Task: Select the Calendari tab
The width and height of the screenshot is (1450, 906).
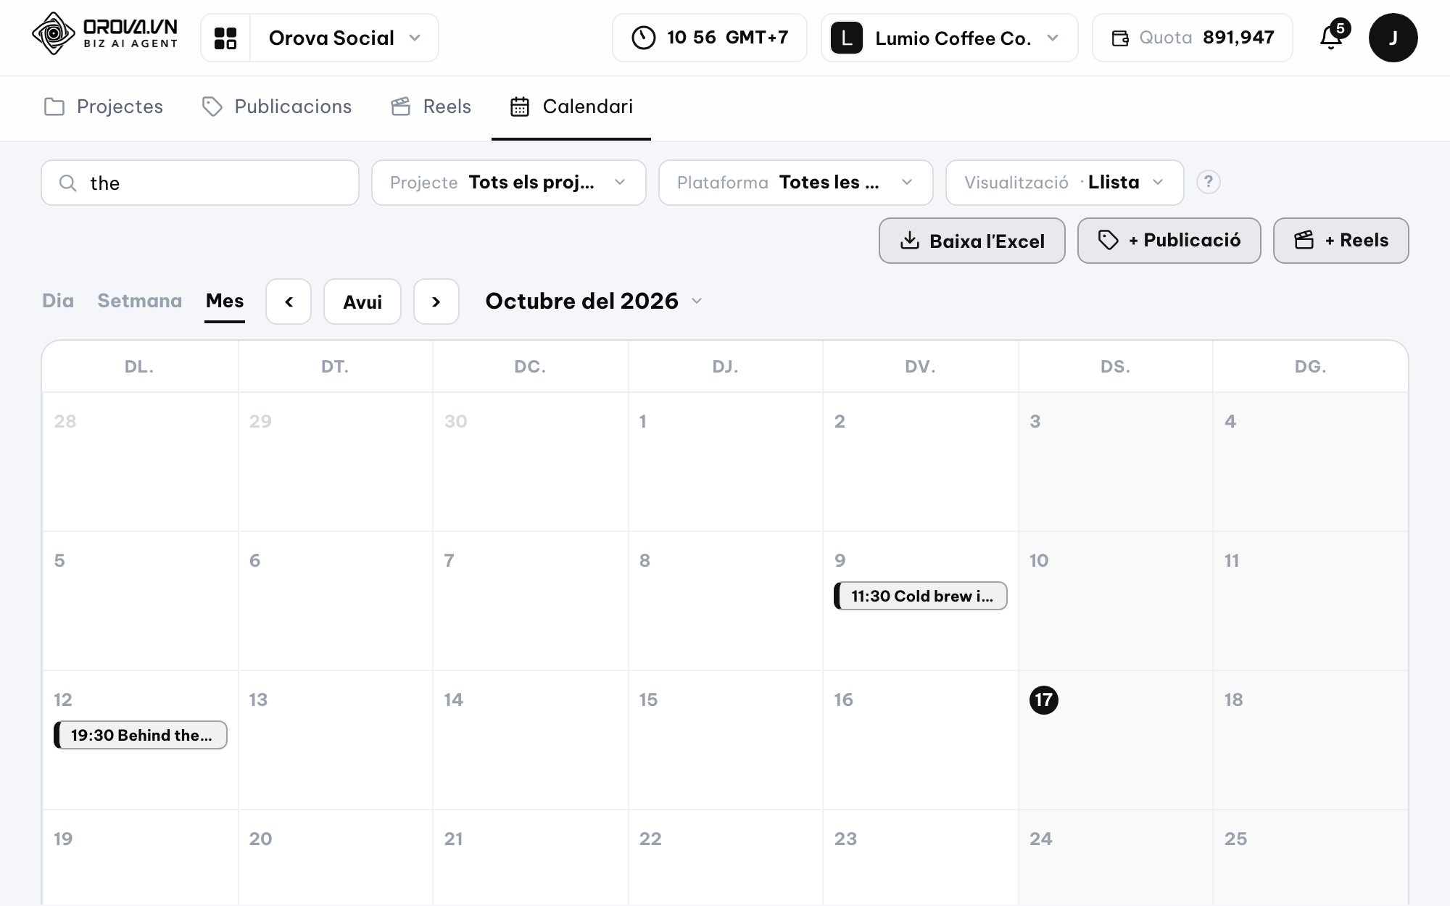Action: [571, 107]
